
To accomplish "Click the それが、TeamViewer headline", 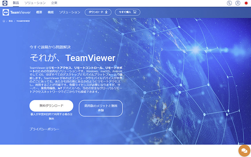I will coord(73,58).
